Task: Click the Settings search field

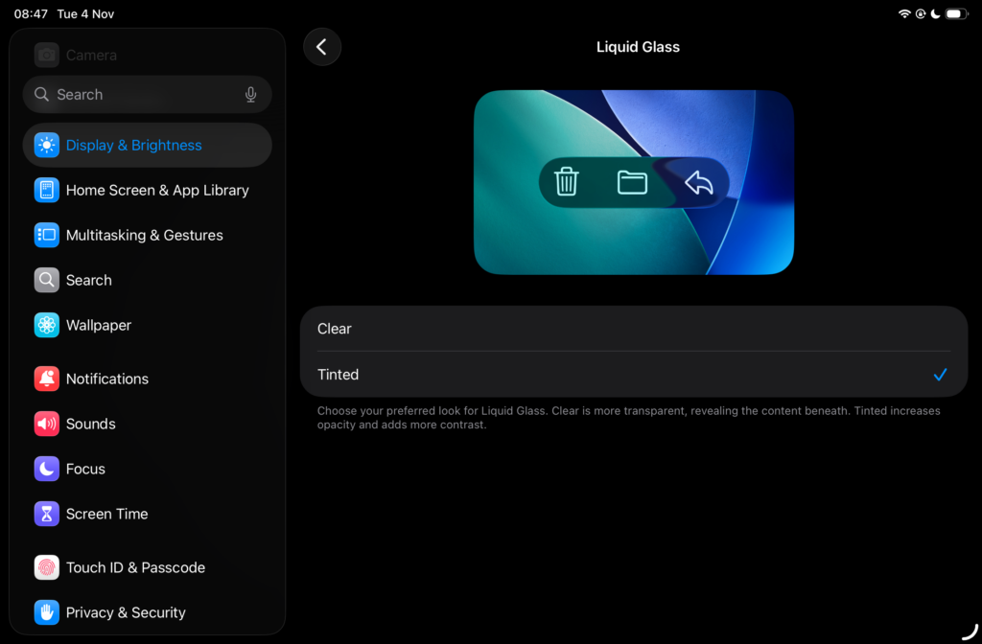Action: click(x=134, y=95)
